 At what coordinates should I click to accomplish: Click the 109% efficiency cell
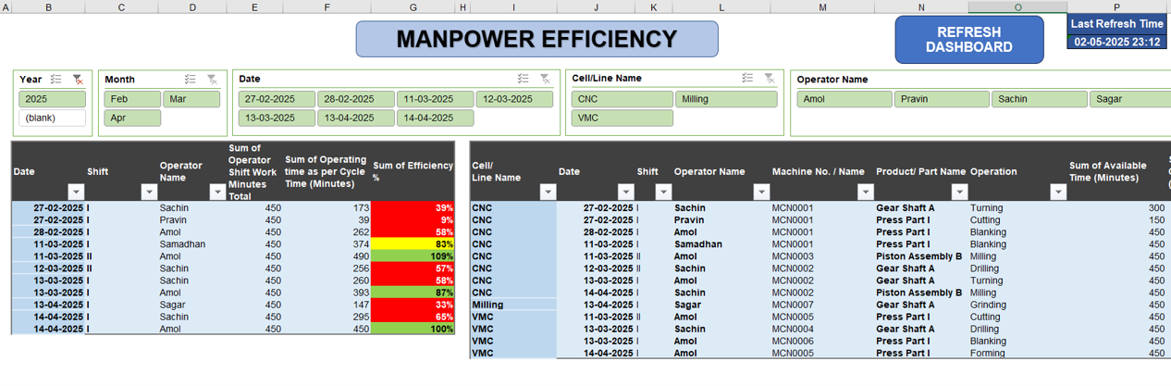(x=413, y=256)
